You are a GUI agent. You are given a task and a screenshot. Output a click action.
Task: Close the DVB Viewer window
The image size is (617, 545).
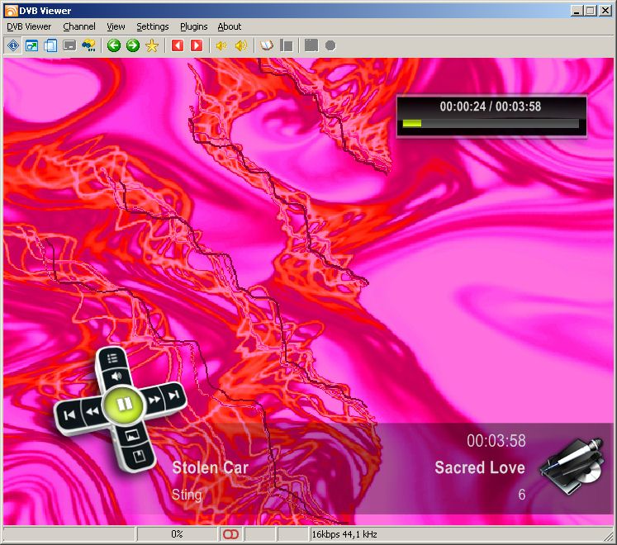[605, 11]
